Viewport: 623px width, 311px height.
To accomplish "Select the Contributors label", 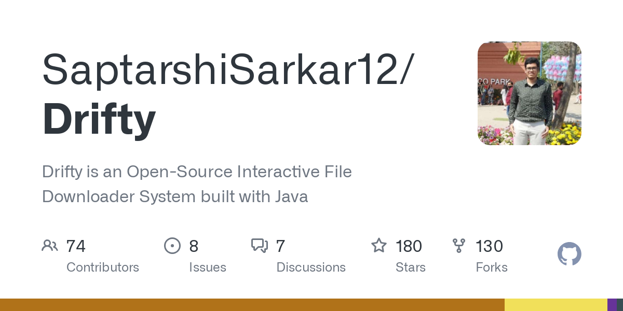I will [x=103, y=267].
